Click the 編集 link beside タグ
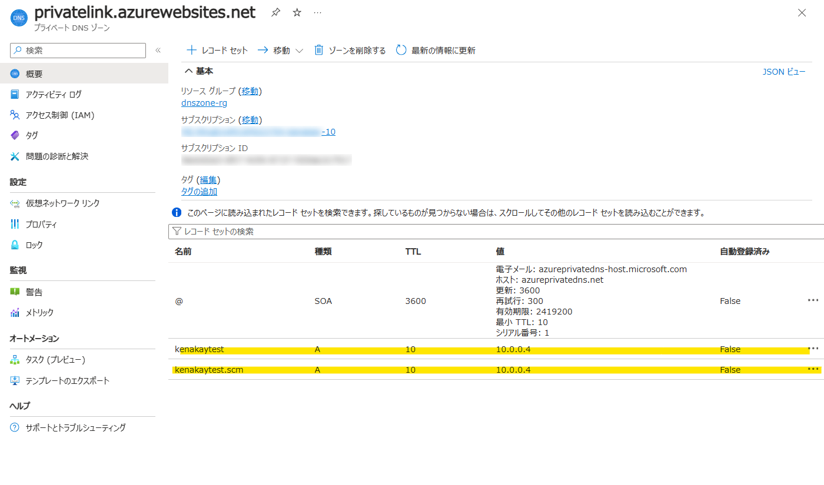824x485 pixels. pos(208,179)
